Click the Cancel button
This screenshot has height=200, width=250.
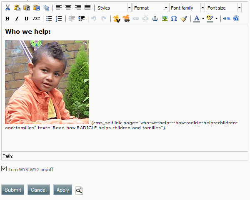pos(39,190)
